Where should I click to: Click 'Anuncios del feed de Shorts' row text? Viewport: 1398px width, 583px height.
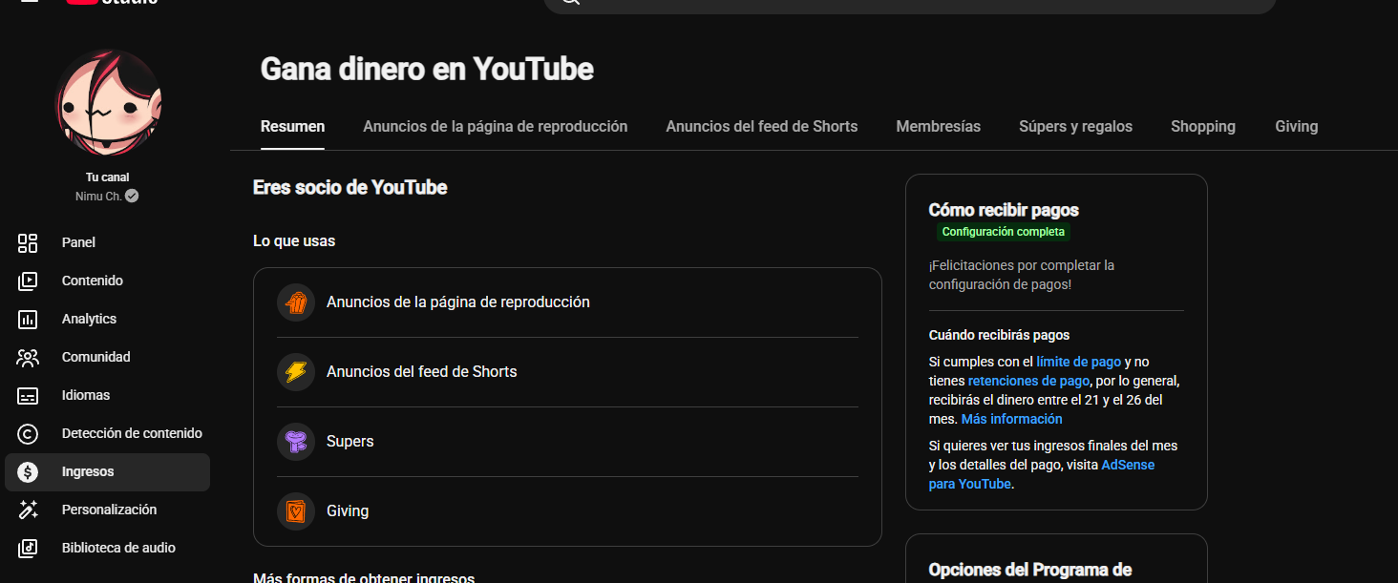[x=422, y=372]
